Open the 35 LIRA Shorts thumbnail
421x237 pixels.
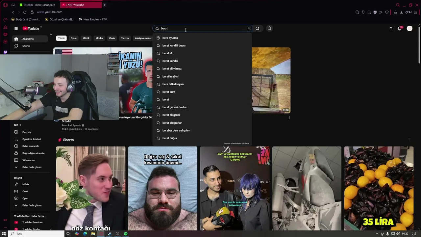[x=379, y=188]
